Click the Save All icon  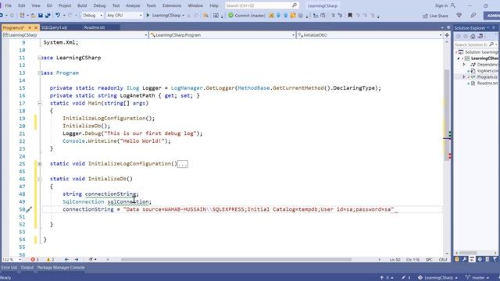coord(48,16)
